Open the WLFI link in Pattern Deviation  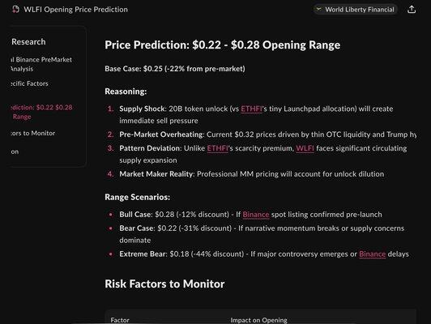pyautogui.click(x=305, y=148)
